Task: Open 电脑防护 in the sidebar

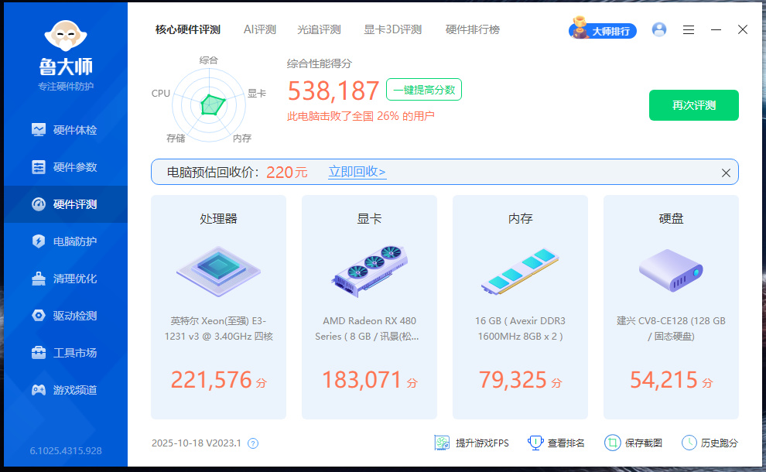Action: (64, 241)
